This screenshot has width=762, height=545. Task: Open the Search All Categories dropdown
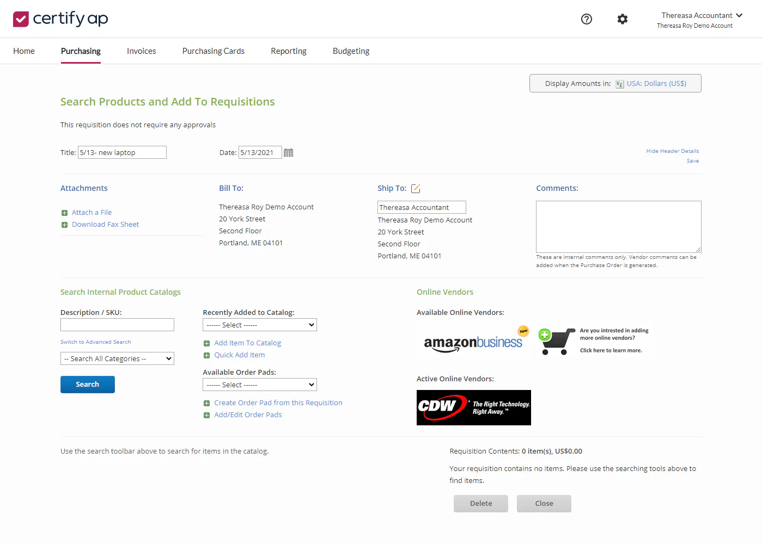(x=117, y=358)
